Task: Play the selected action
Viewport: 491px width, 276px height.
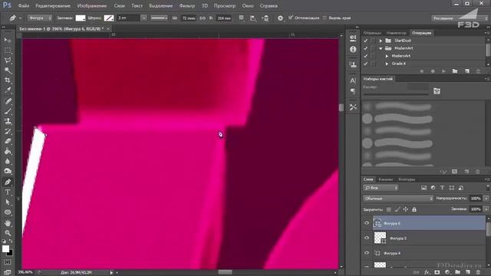Action: pos(443,71)
